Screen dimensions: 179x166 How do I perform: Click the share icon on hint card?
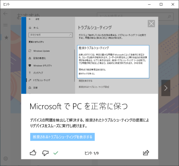click(146, 153)
